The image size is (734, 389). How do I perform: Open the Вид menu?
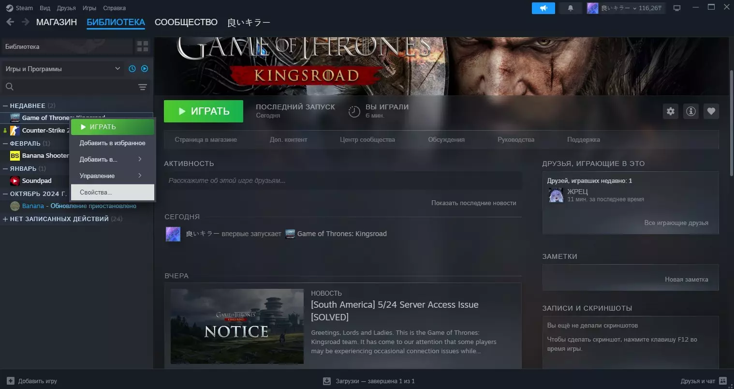(45, 8)
